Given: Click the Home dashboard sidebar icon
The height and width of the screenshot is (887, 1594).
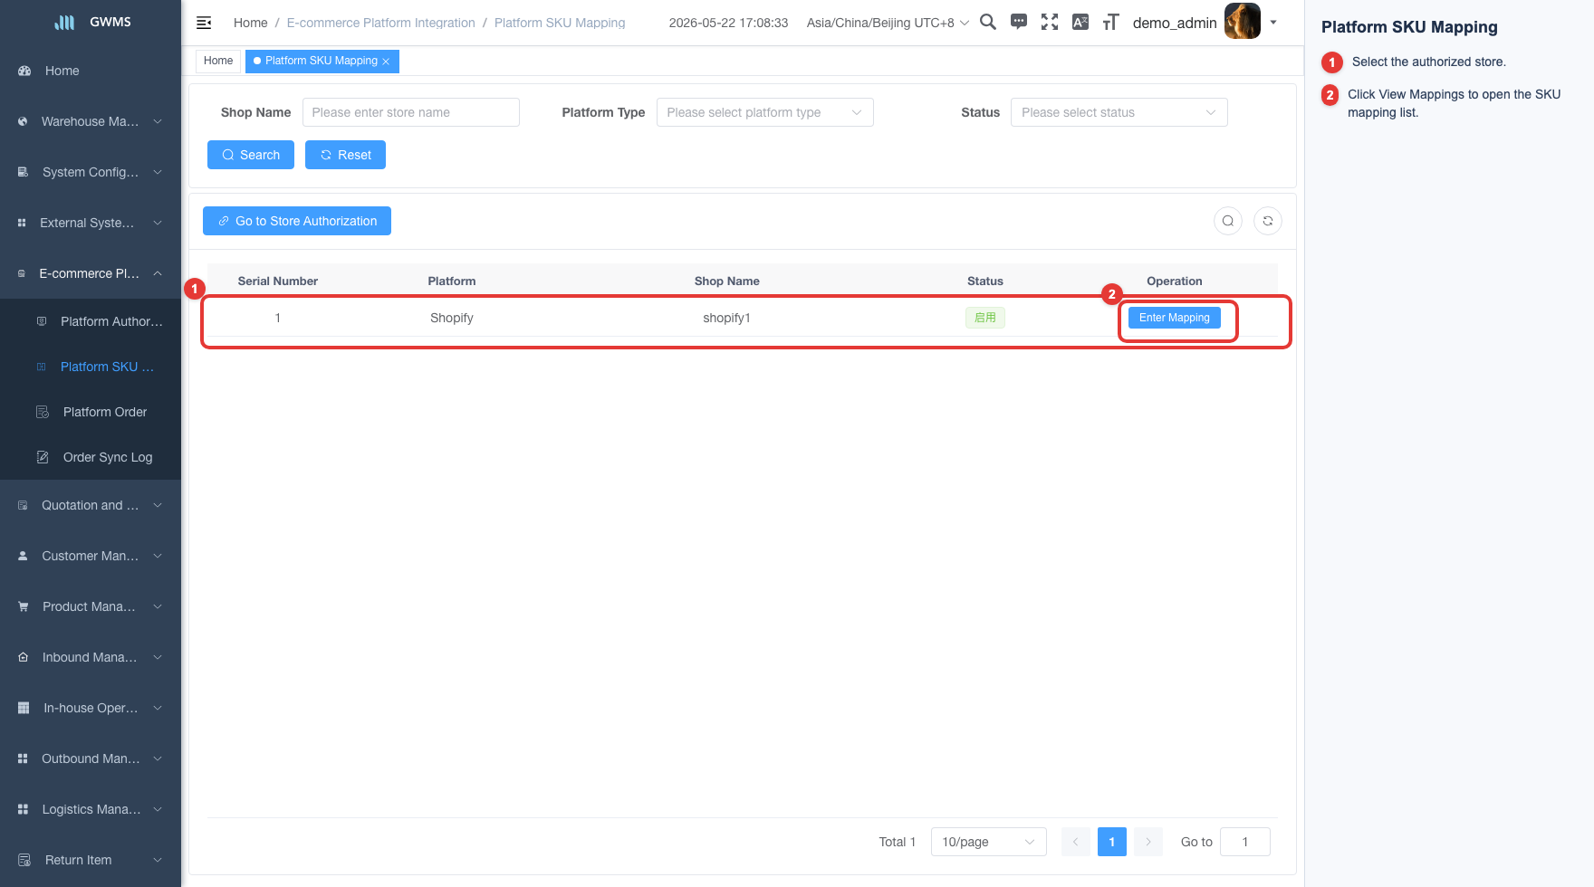Looking at the screenshot, I should [x=24, y=71].
